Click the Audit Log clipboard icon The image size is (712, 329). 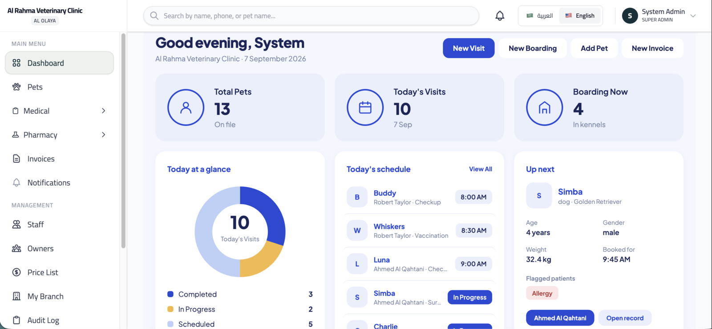(x=16, y=320)
